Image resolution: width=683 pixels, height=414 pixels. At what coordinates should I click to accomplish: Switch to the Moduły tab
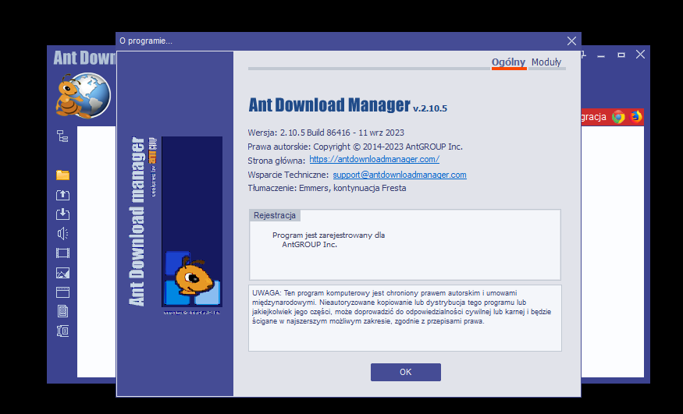tap(546, 62)
